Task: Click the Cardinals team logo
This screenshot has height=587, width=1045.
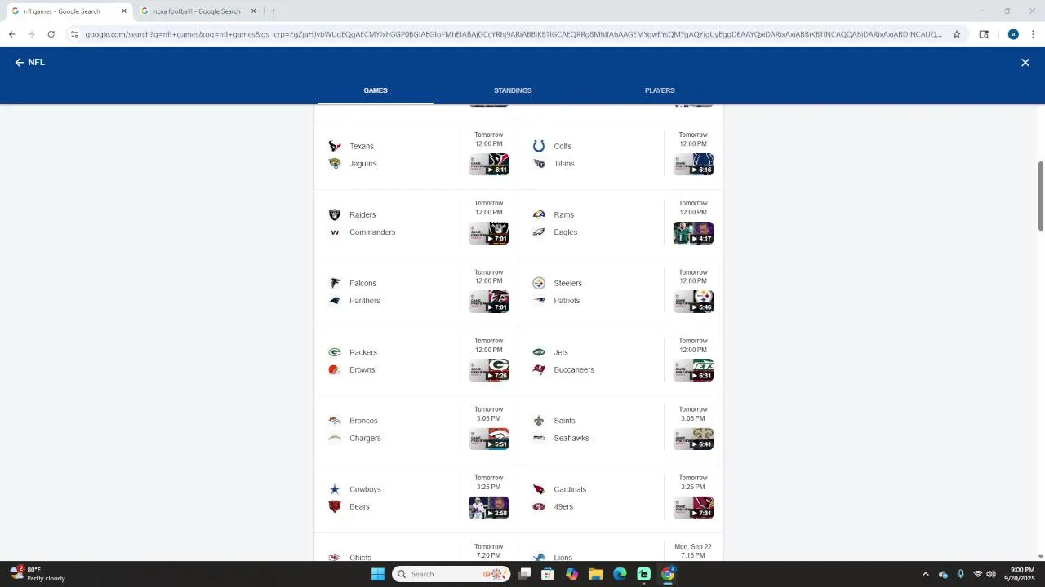Action: click(539, 489)
